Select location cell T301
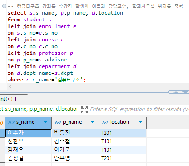The width and height of the screenshot is (189, 166). [x=123, y=133]
